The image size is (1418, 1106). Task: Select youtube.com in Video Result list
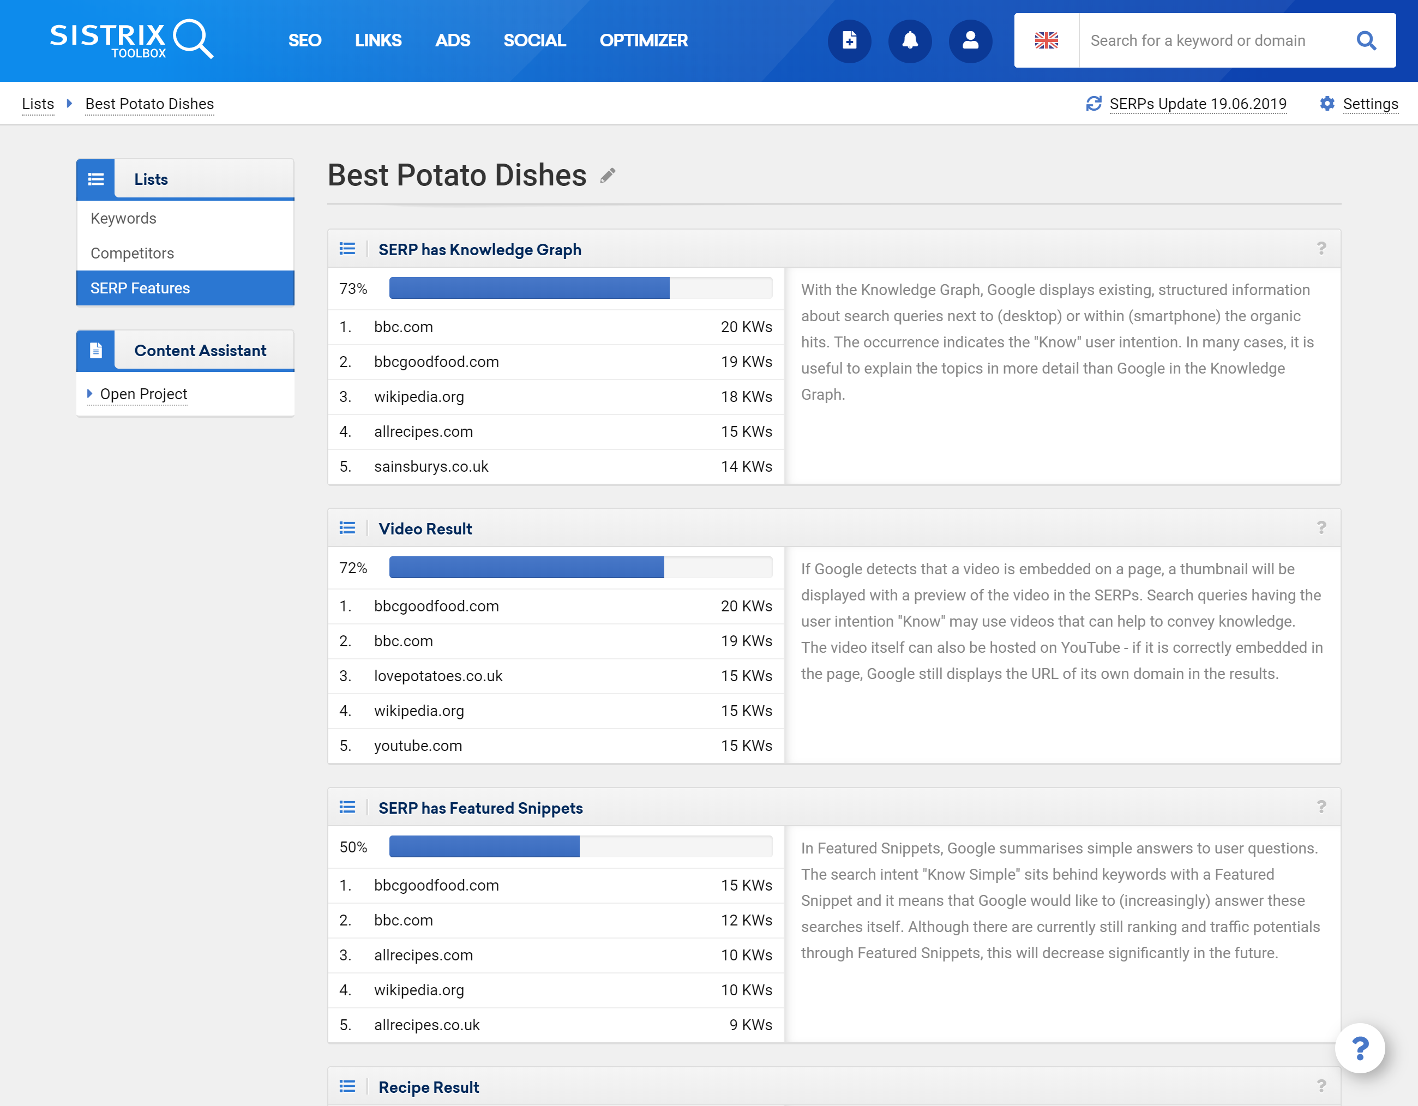coord(418,746)
